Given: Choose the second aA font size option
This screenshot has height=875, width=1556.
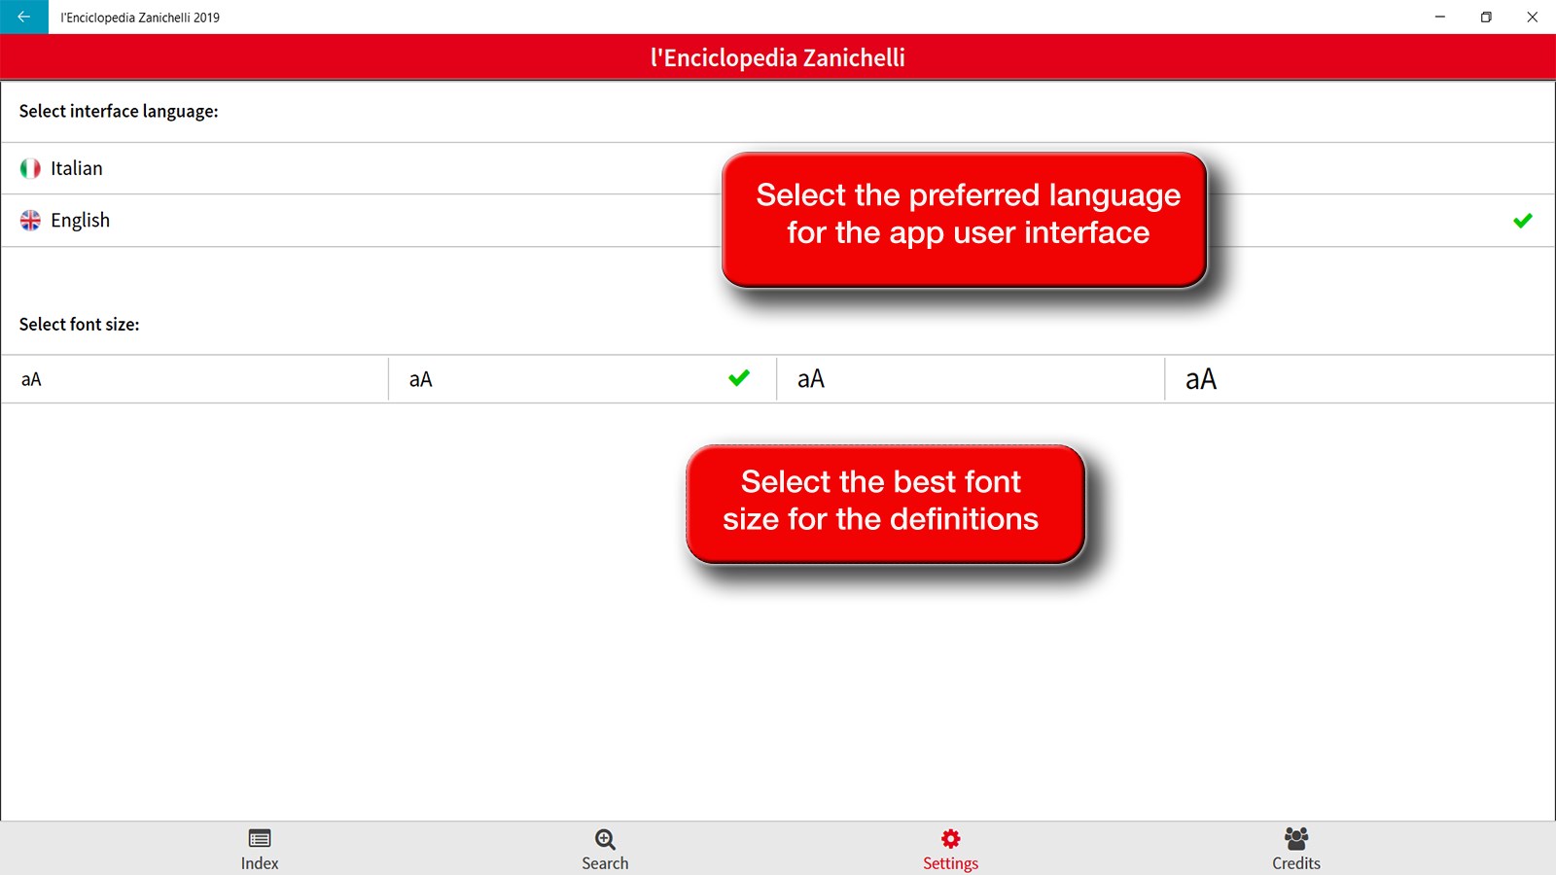Looking at the screenshot, I should [583, 379].
